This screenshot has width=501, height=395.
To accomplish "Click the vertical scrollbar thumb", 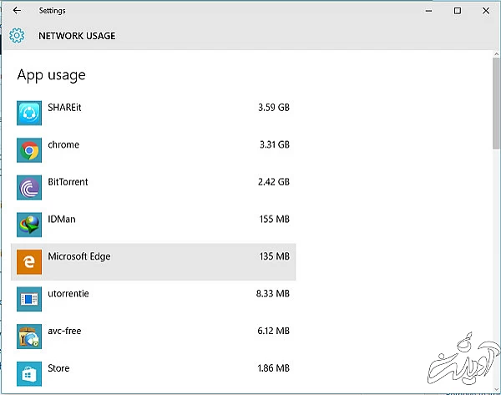I will click(x=496, y=104).
